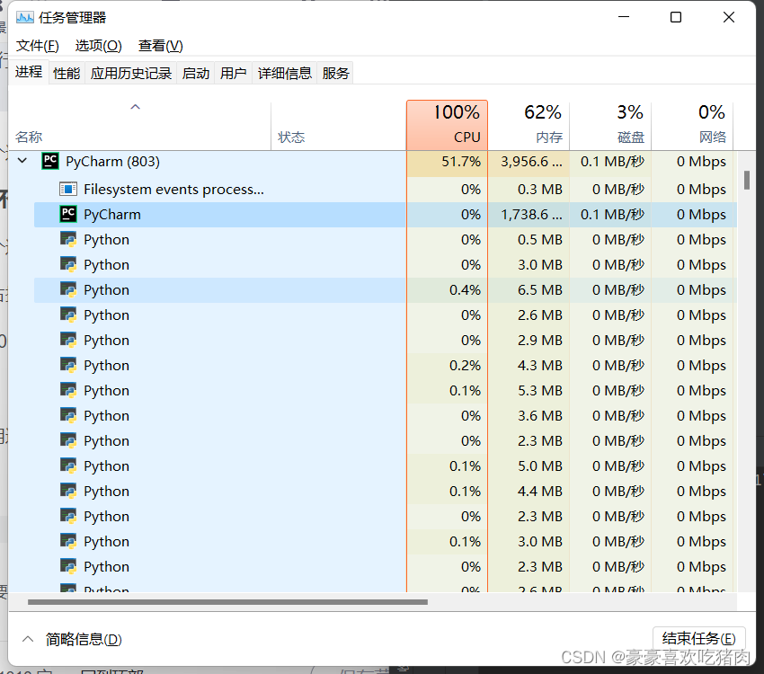Switch to the 进程 tab
The height and width of the screenshot is (674, 764).
(x=29, y=72)
